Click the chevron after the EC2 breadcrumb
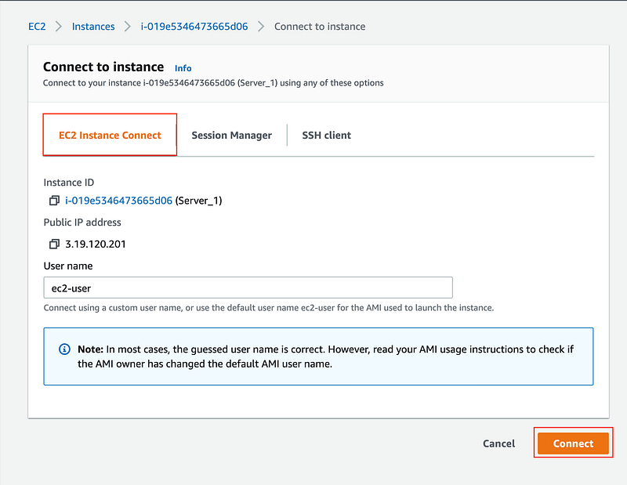This screenshot has width=627, height=485. pos(59,27)
